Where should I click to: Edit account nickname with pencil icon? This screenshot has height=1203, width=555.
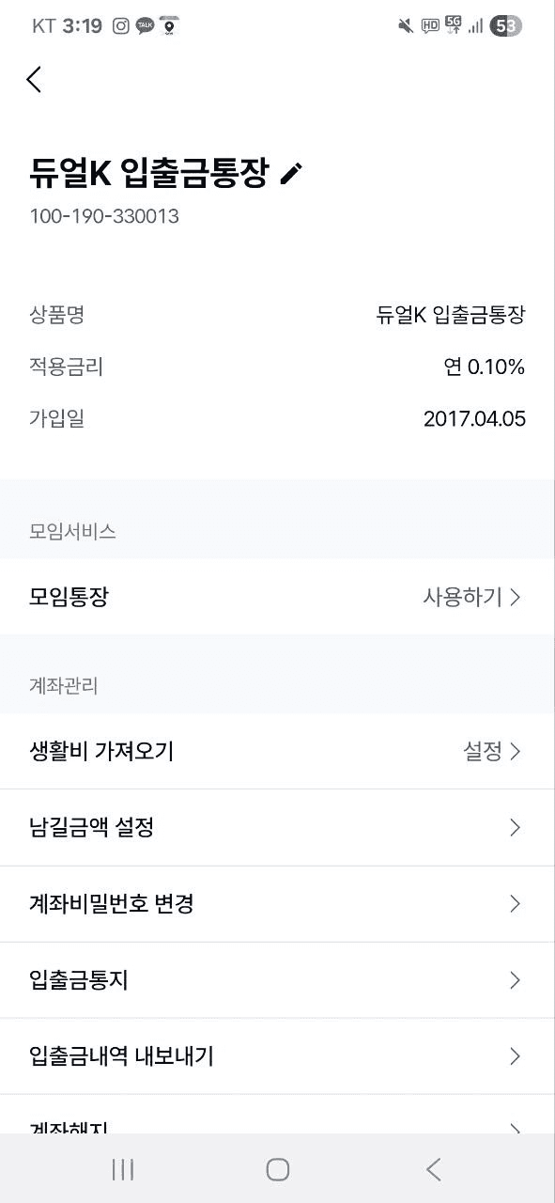click(291, 173)
